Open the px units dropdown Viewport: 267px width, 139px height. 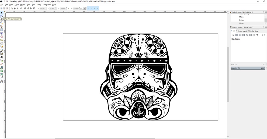(x=84, y=8)
